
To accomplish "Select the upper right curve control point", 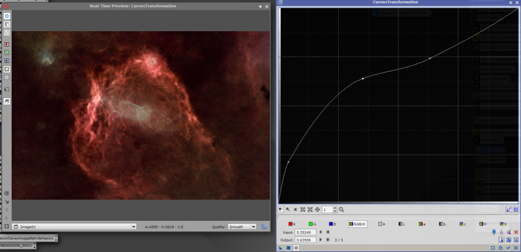I will coord(430,58).
